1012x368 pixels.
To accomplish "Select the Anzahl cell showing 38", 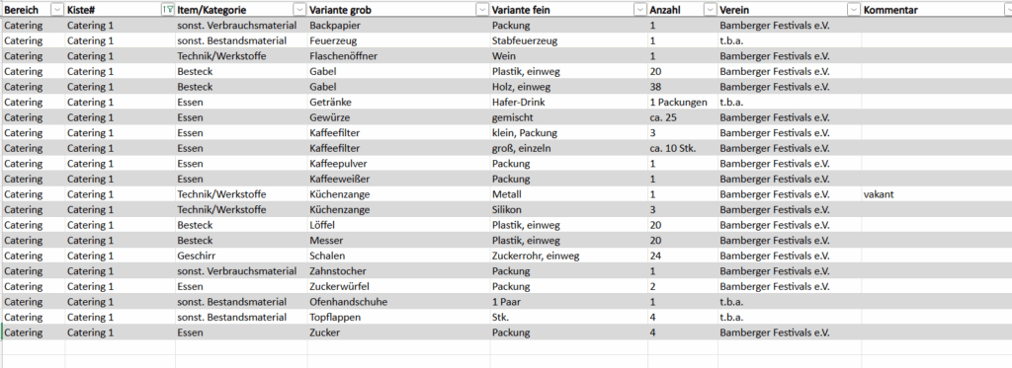I will [x=683, y=87].
